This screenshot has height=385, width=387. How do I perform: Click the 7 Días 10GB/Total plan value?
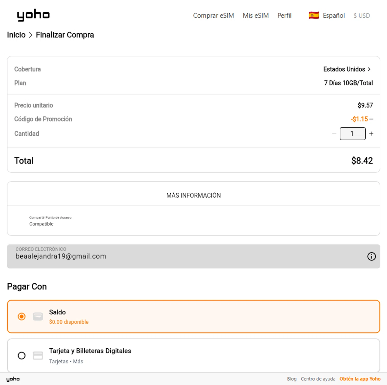348,83
